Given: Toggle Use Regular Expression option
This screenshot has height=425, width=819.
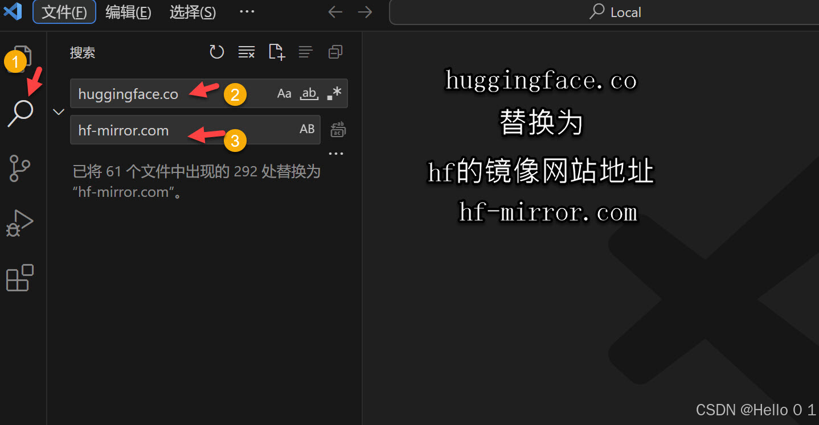Looking at the screenshot, I should click(334, 94).
